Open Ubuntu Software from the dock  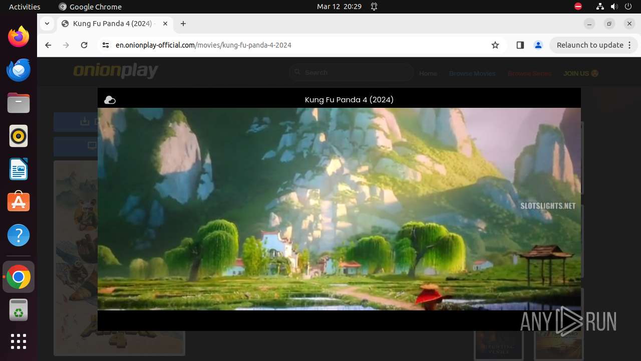point(19,202)
